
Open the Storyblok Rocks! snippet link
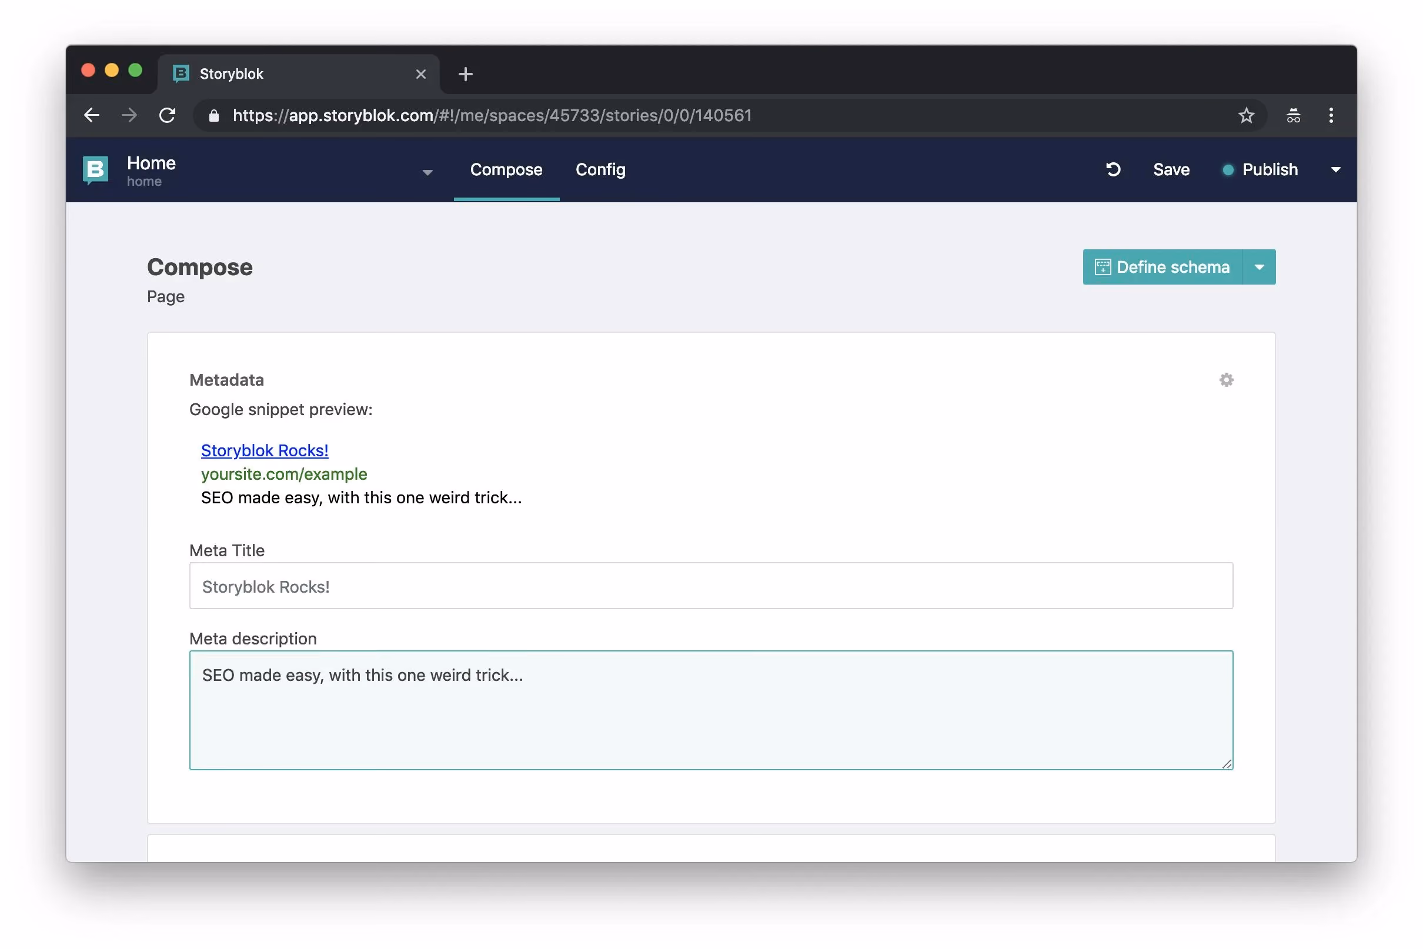pyautogui.click(x=265, y=450)
